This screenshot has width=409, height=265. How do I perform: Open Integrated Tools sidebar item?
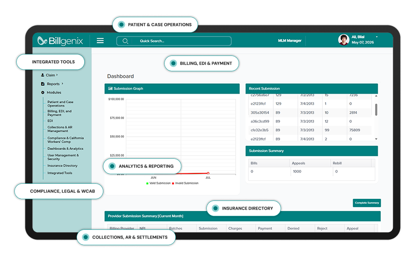[60, 173]
